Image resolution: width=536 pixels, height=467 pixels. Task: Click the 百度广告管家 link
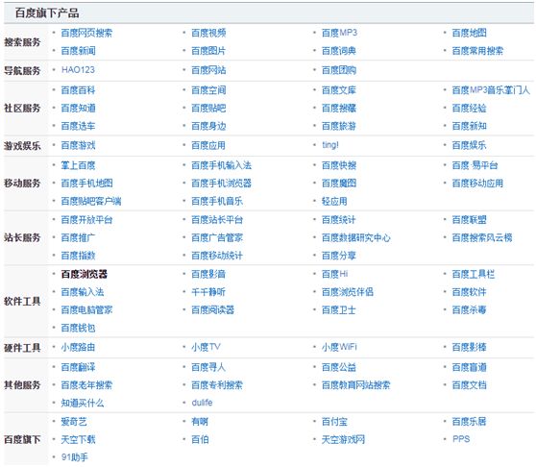[x=217, y=237]
